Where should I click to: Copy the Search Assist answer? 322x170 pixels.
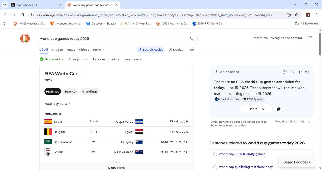click(x=285, y=72)
